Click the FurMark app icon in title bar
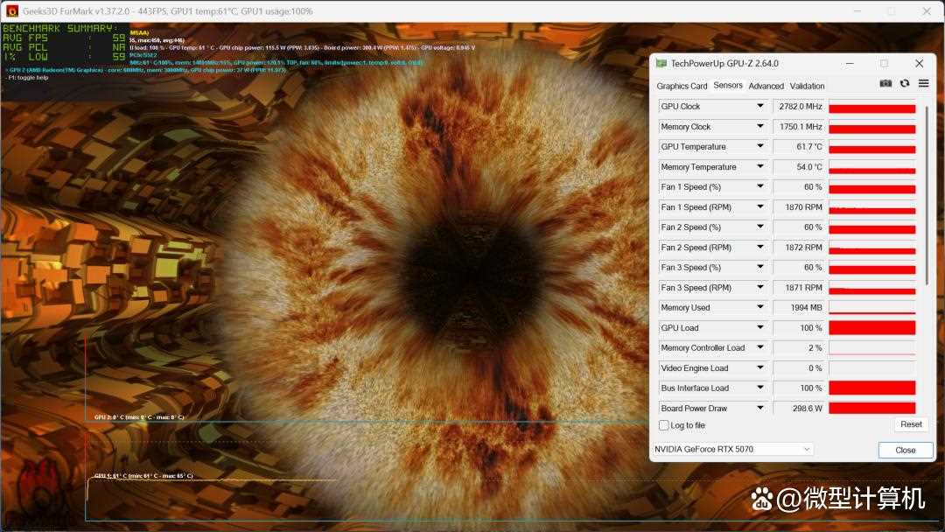 (x=12, y=11)
